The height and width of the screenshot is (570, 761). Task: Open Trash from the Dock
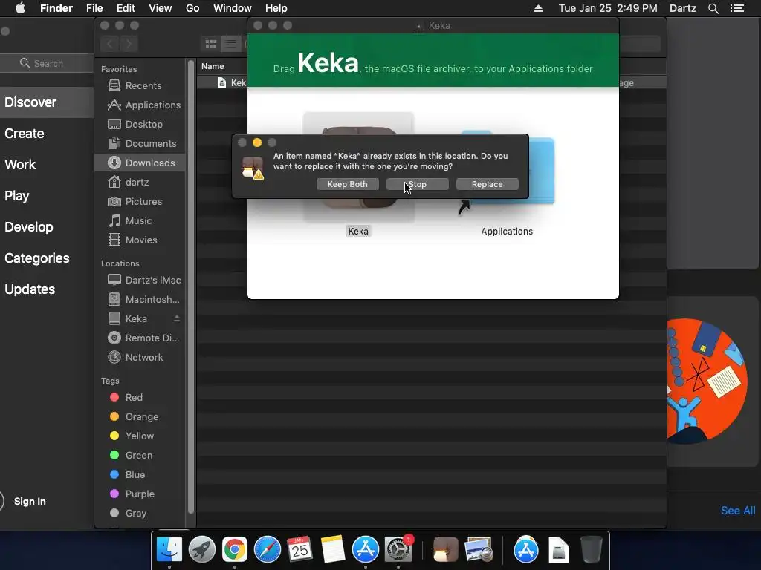(591, 550)
